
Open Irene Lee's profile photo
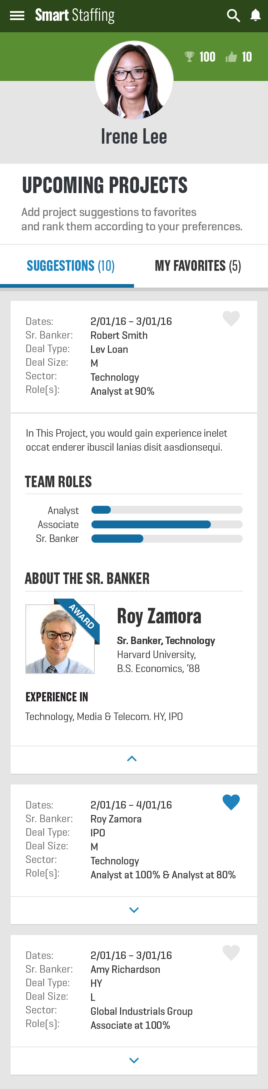coord(134,80)
